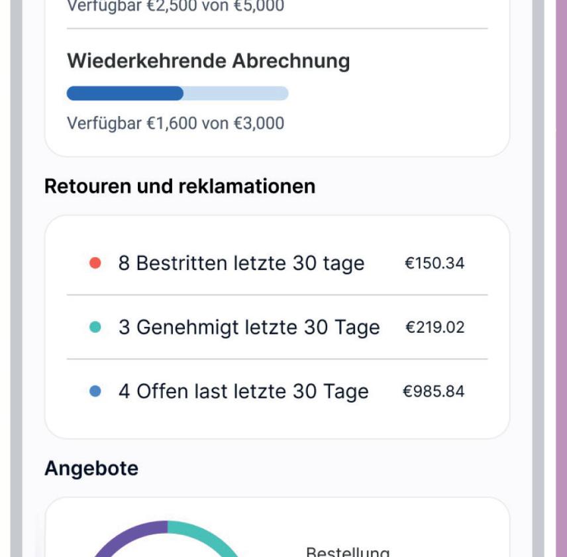Viewport: 567px width, 557px height.
Task: Click the €985.84 open amount
Action: tap(434, 391)
